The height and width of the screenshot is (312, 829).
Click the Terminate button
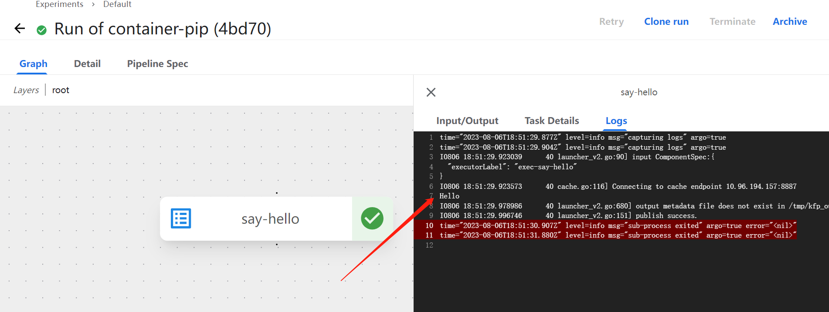(732, 21)
